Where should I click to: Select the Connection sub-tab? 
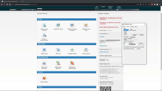click(x=126, y=37)
